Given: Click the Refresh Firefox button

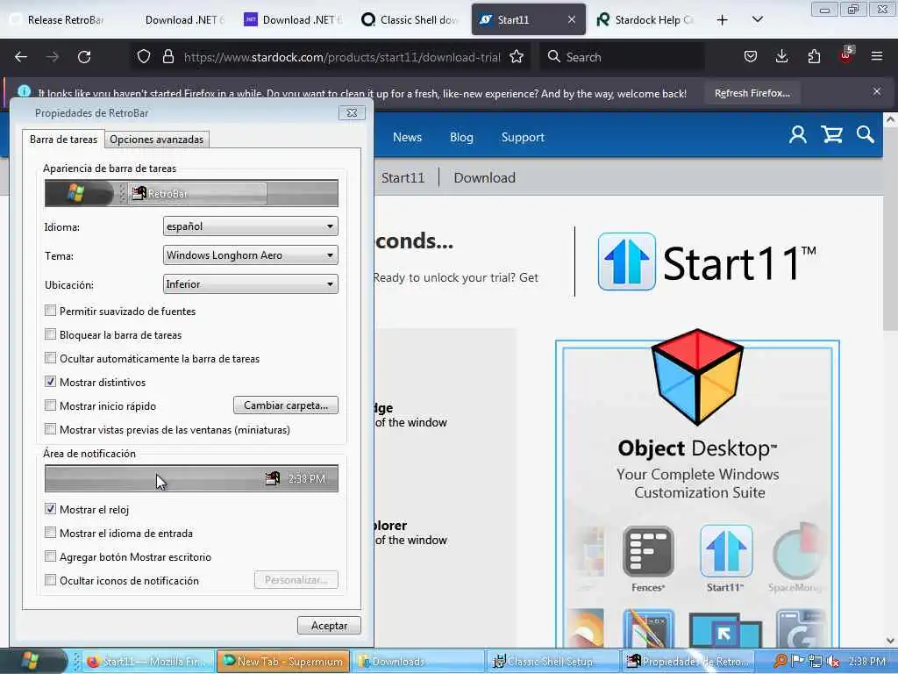Looking at the screenshot, I should (752, 93).
